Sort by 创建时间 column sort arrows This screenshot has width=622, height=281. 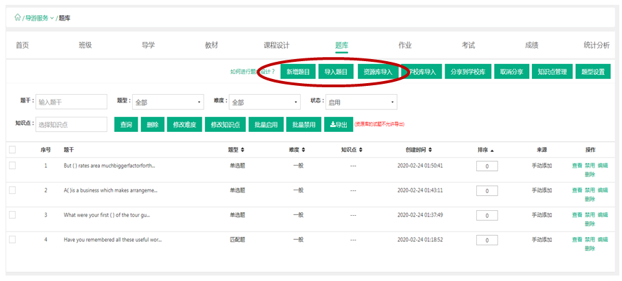(429, 150)
